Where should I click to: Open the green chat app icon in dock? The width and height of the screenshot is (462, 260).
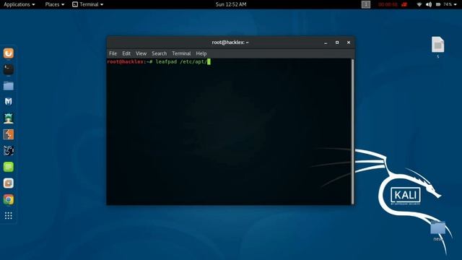tap(8, 167)
